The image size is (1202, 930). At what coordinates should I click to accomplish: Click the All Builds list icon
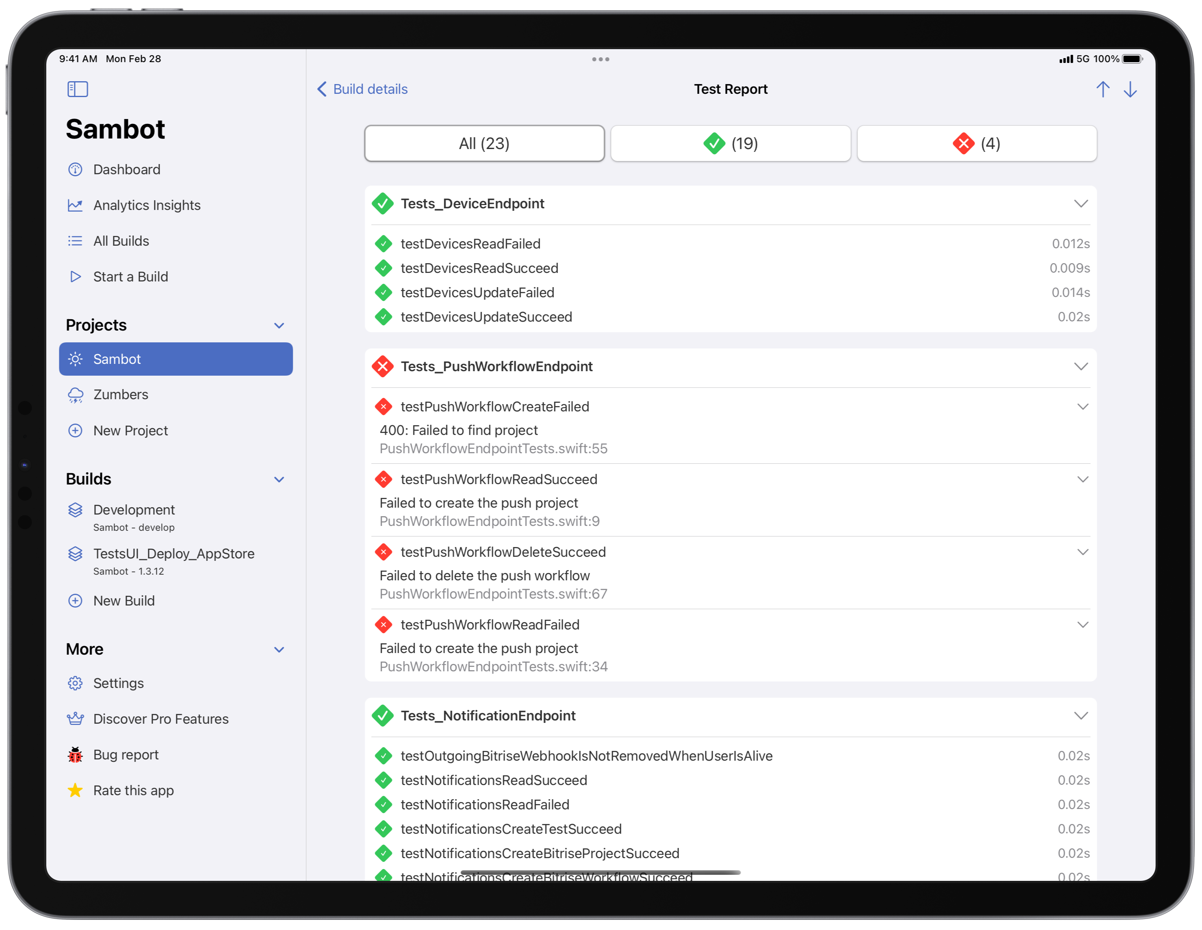76,241
